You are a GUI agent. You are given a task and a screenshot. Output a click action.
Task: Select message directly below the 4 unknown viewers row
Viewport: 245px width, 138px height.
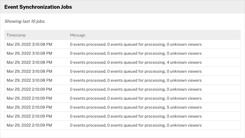tap(136, 71)
